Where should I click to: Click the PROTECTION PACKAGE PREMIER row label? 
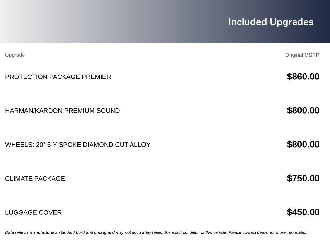[58, 77]
